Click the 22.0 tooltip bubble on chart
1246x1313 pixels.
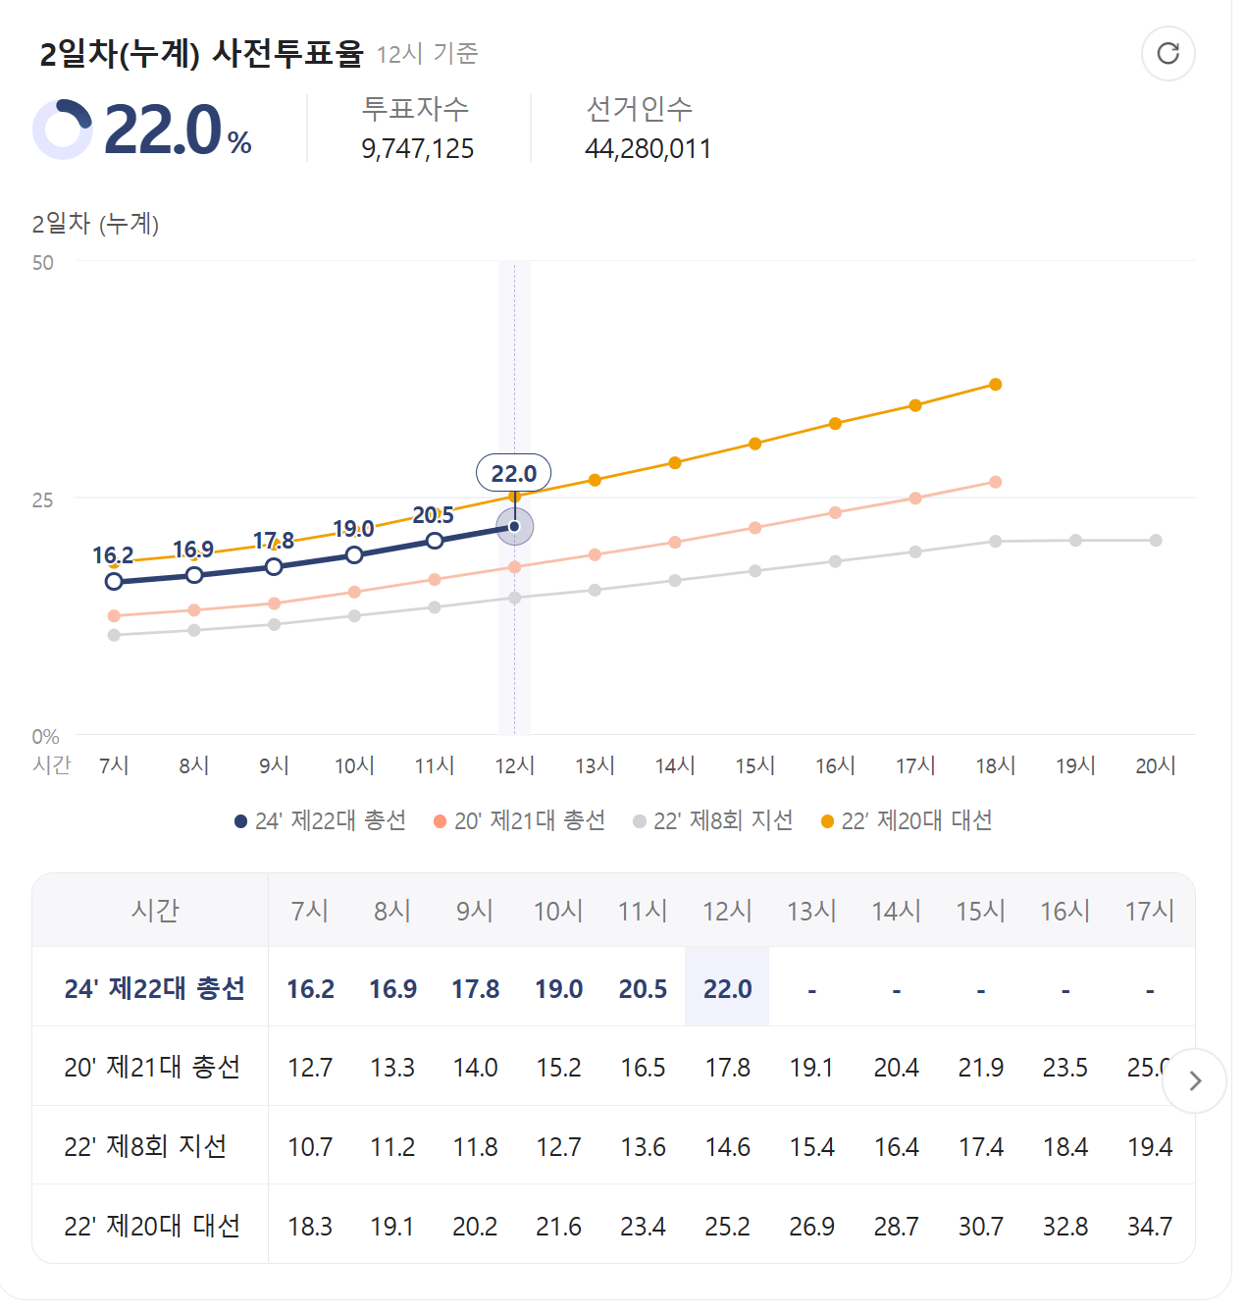(x=514, y=474)
